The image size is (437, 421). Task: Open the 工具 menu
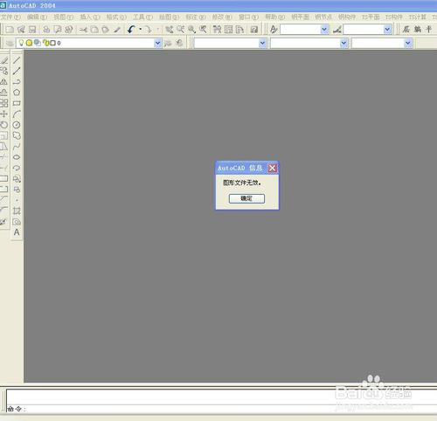pos(142,17)
